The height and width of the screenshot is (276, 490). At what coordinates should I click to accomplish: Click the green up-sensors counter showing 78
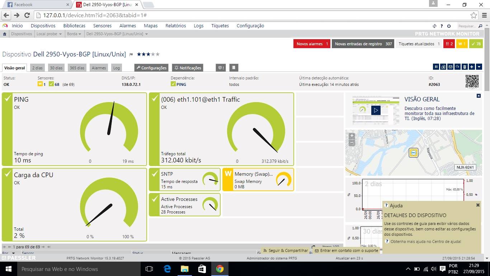point(476,44)
